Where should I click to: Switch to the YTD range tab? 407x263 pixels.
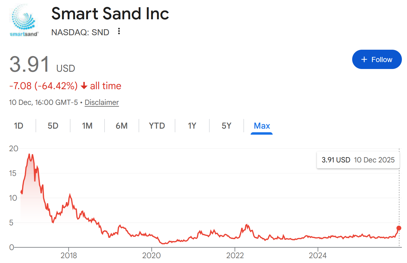pyautogui.click(x=157, y=126)
